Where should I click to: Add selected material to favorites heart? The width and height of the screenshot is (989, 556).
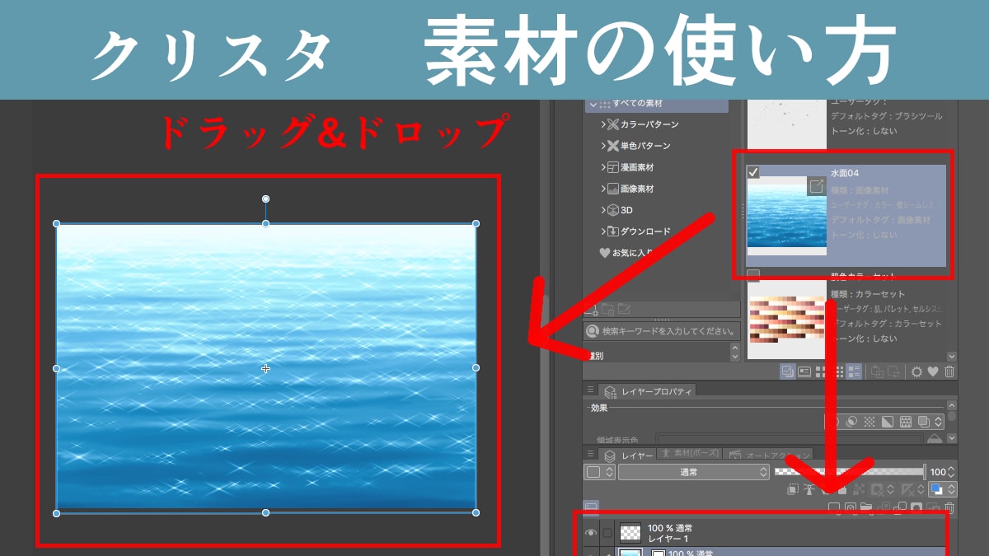(933, 371)
